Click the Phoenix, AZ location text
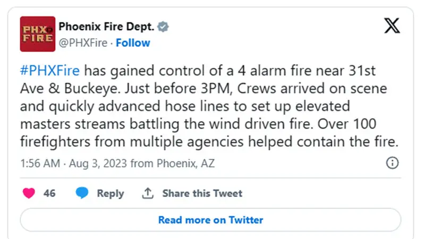Screen dimensions: 425x239 click(184, 164)
